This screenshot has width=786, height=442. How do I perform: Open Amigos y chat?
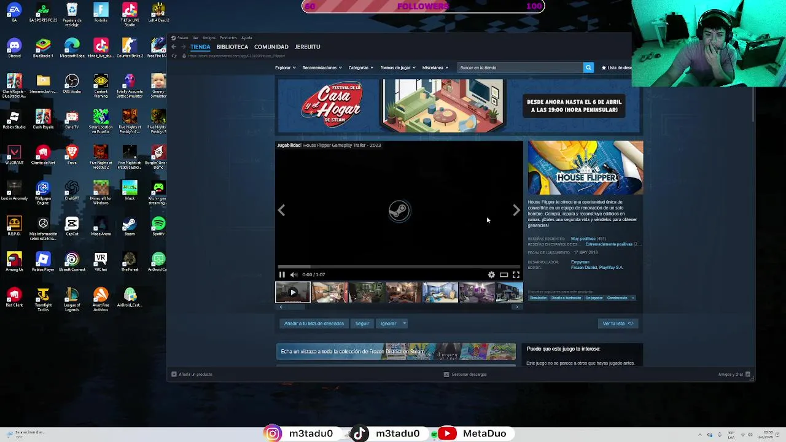click(x=734, y=374)
